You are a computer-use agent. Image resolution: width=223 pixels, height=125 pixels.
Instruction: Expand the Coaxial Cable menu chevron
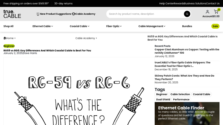[x=88, y=26]
